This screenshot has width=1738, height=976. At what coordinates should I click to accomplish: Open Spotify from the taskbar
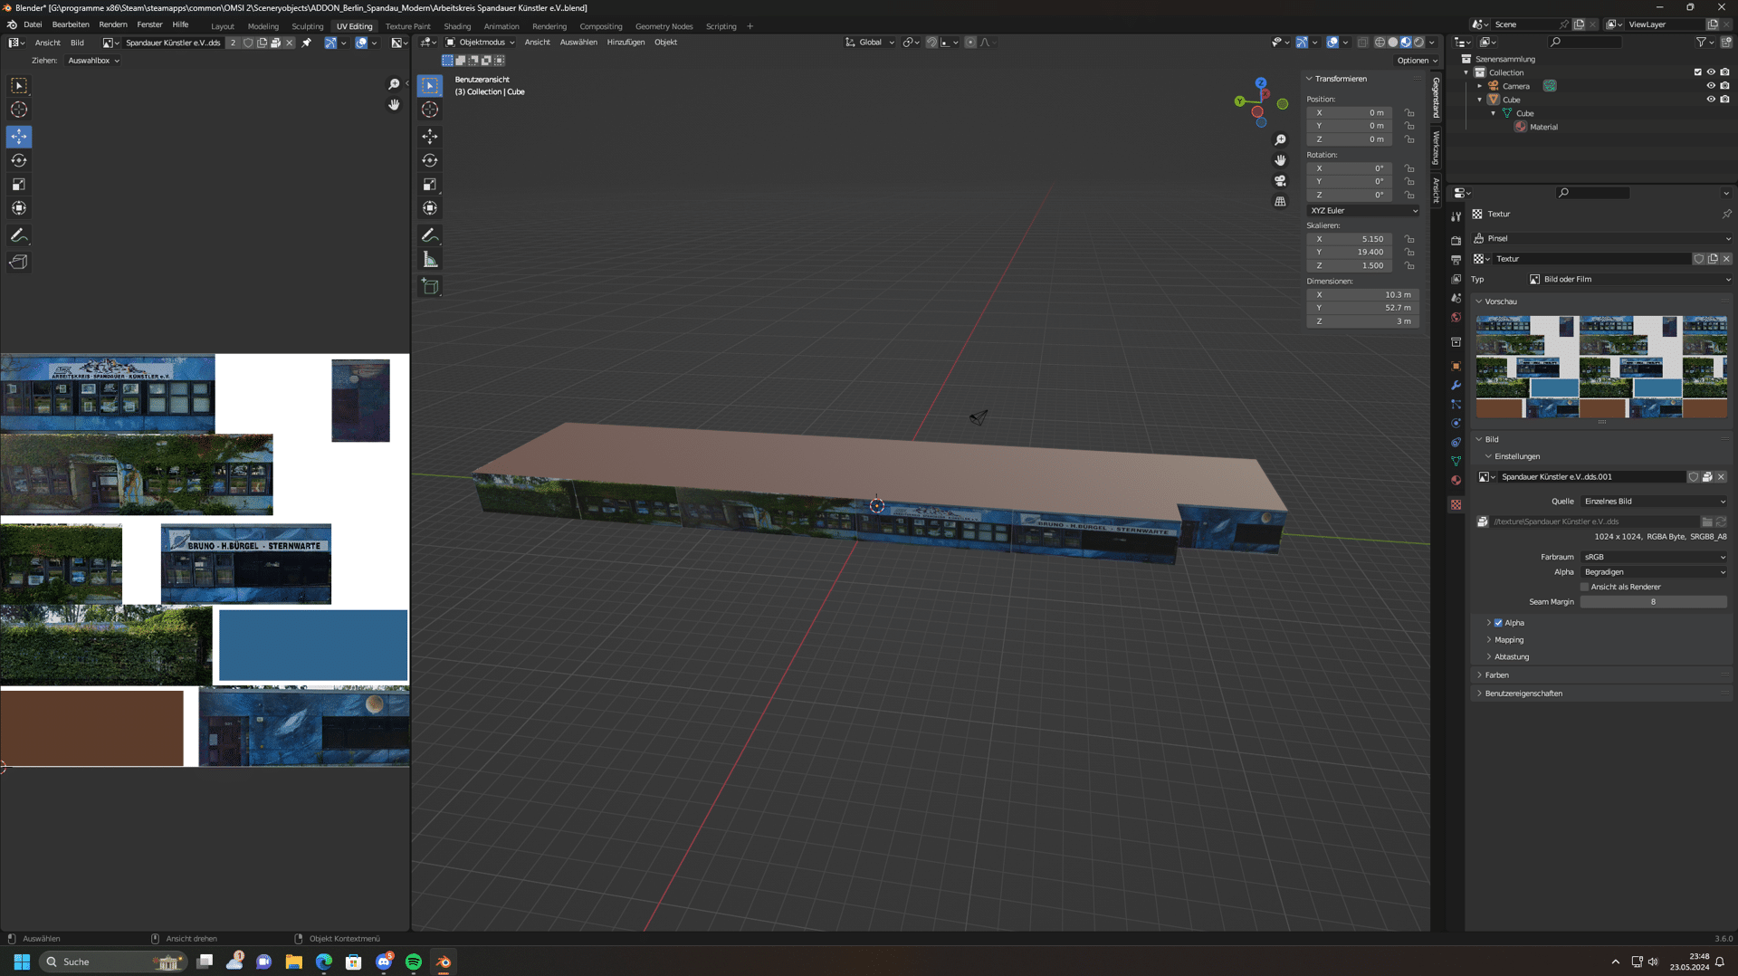(414, 962)
